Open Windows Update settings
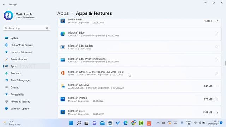This screenshot has height=127, width=226. click(x=26, y=109)
